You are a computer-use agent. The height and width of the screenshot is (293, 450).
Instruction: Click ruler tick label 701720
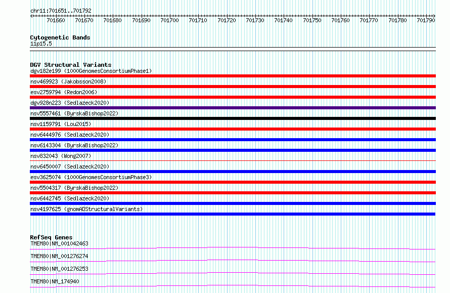coord(227,20)
